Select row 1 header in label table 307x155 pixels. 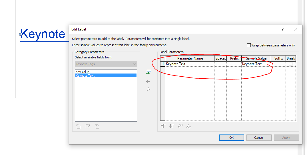click(163, 64)
